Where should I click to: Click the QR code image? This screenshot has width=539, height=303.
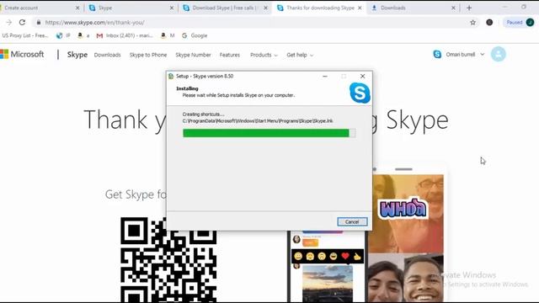(x=168, y=260)
